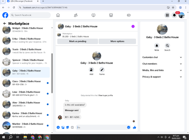
Task: Click Mark as pending button
Action: (x=77, y=41)
